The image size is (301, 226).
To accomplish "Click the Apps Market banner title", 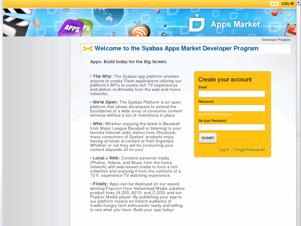I will coord(235,24).
